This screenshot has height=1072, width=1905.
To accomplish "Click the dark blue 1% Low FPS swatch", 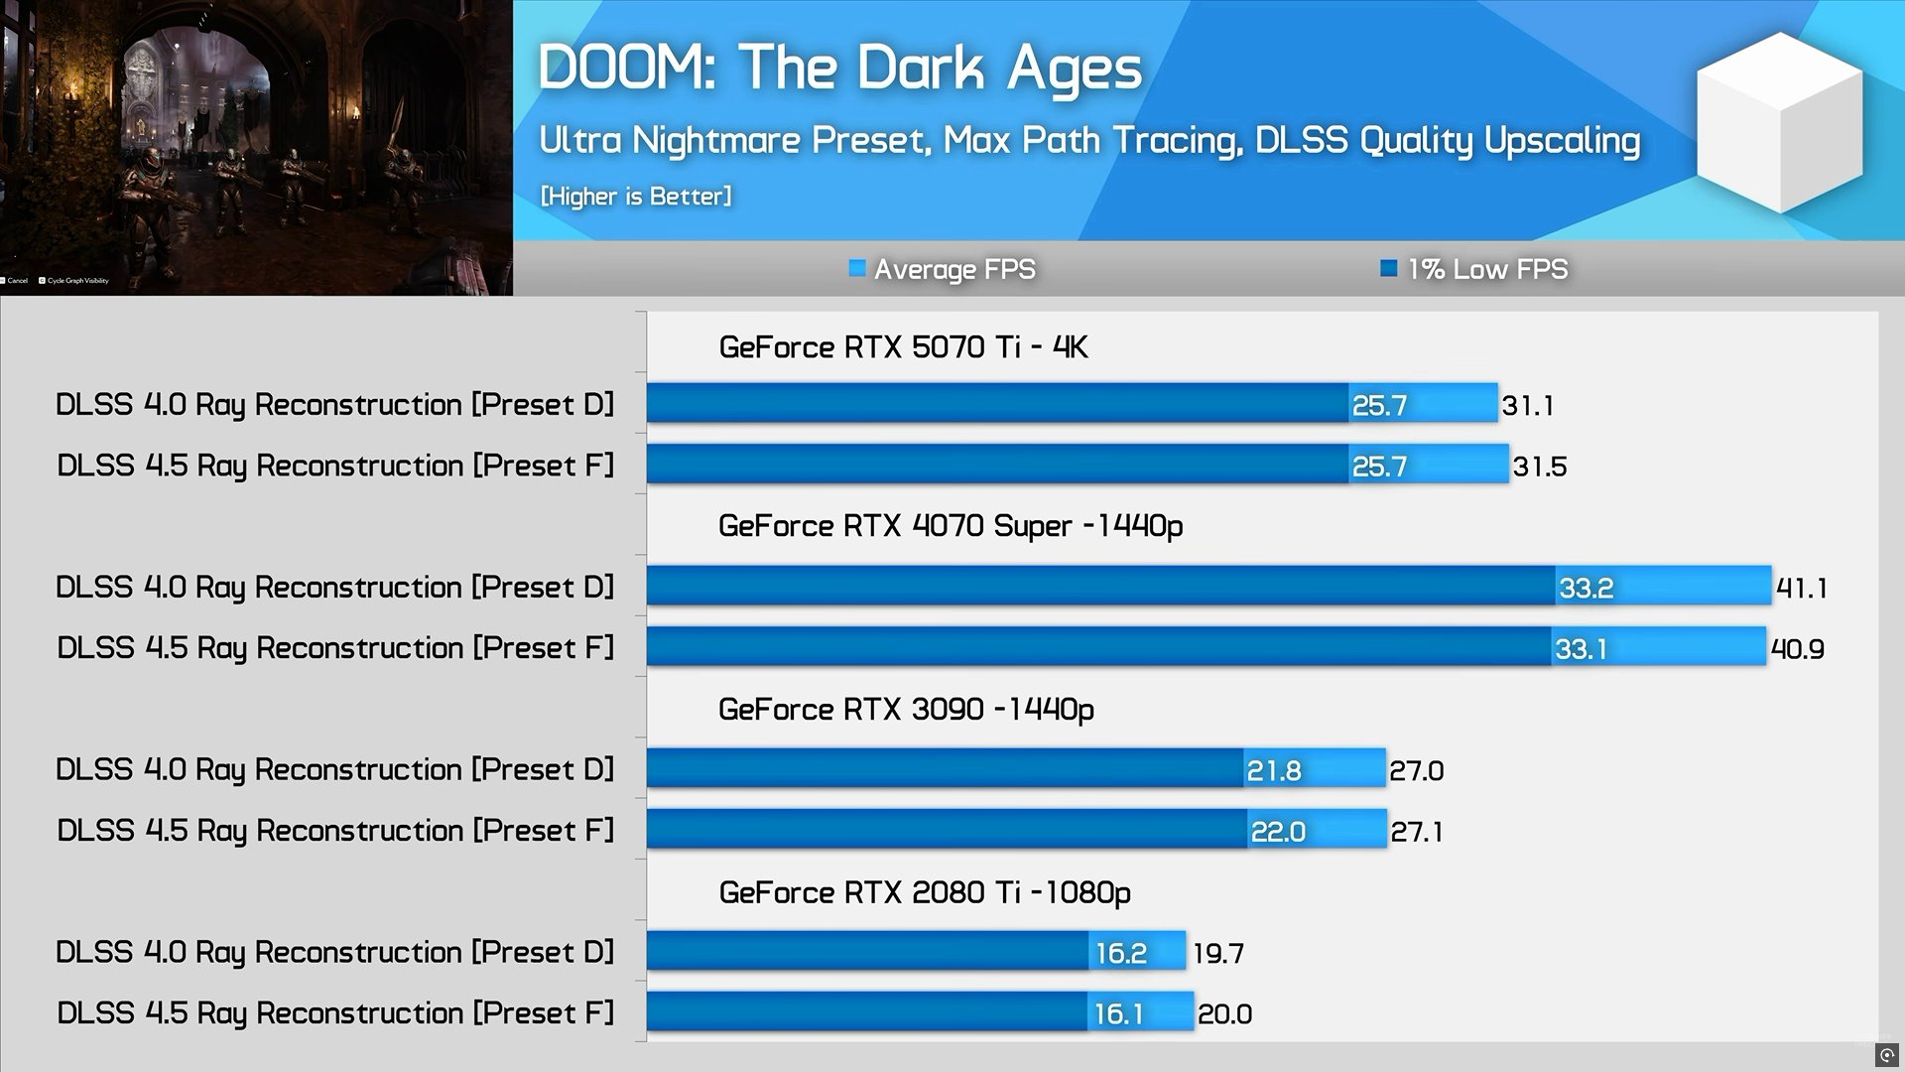I will point(1389,268).
